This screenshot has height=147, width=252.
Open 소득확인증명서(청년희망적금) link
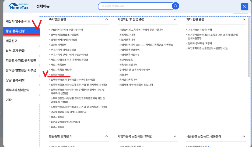[x=79, y=107]
